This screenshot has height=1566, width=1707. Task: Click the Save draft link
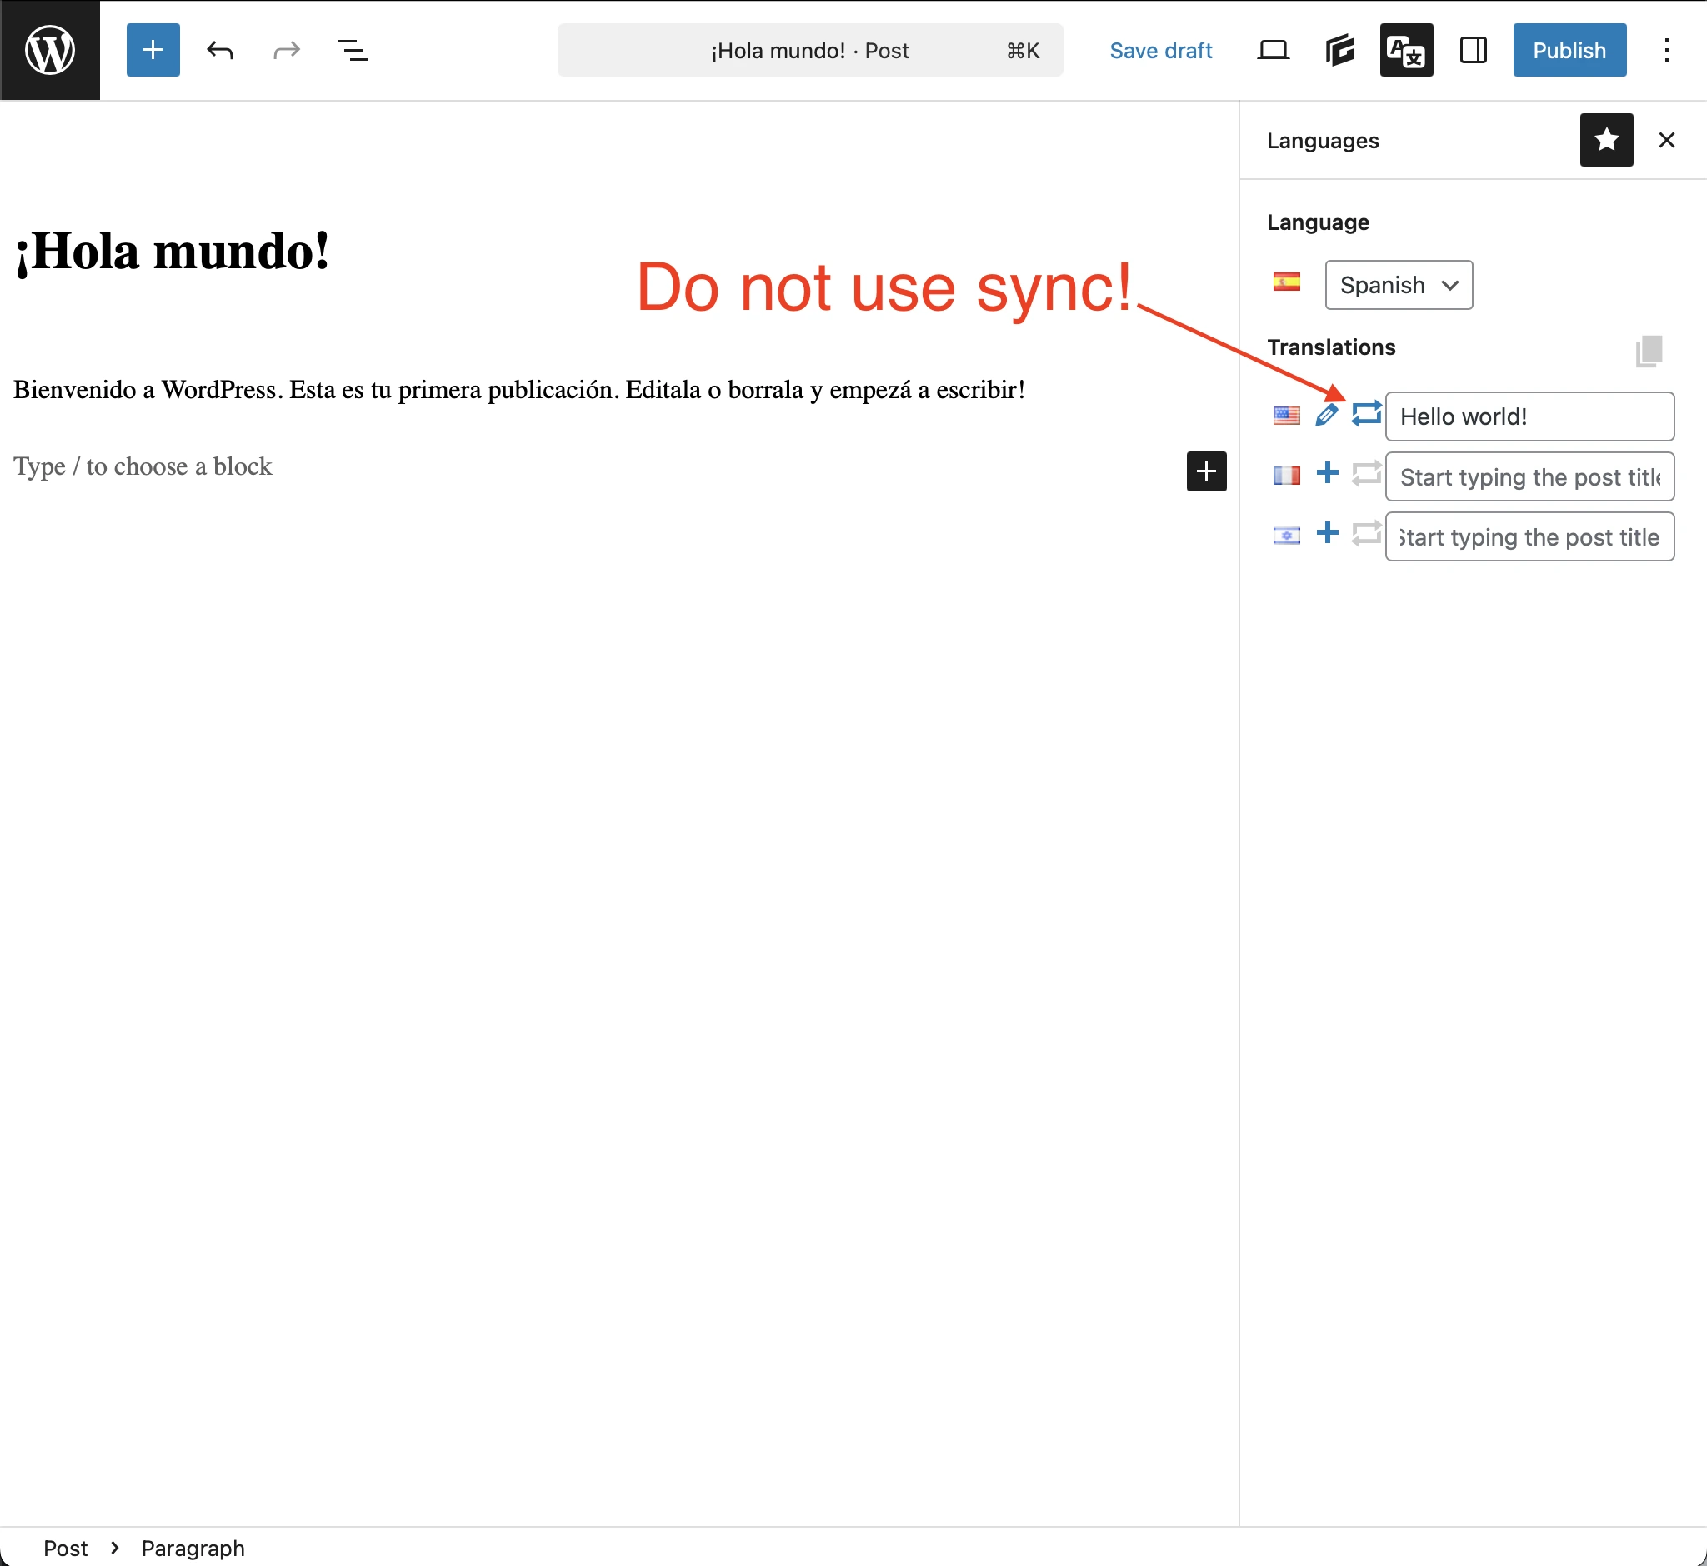point(1161,50)
